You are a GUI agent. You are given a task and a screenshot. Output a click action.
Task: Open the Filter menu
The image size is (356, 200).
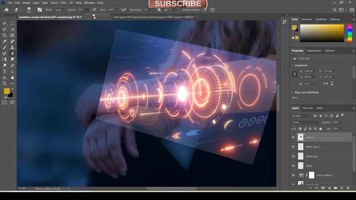tap(63, 3)
